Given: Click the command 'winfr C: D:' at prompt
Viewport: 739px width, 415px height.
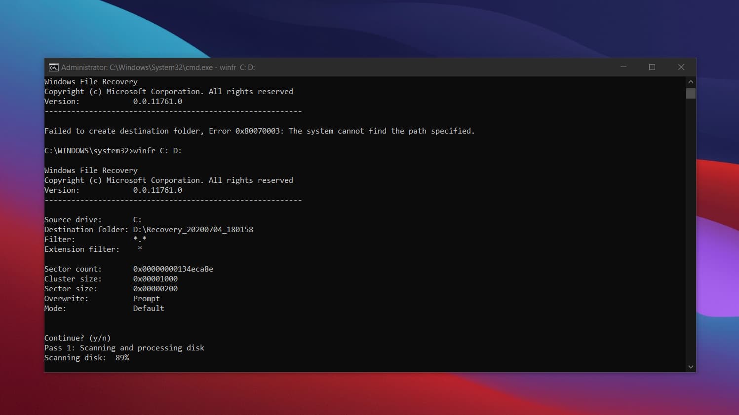Looking at the screenshot, I should [157, 151].
